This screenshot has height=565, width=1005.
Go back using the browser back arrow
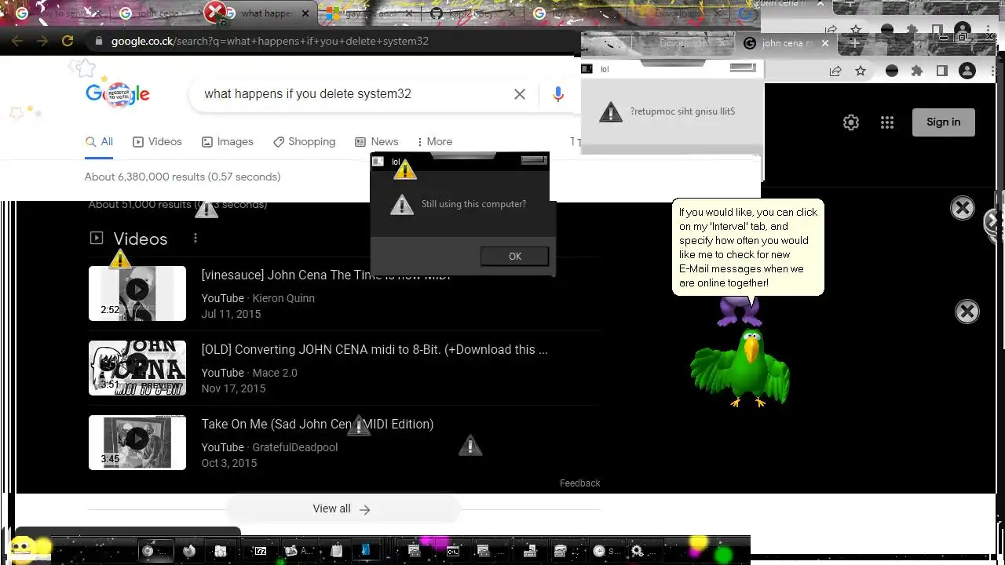coord(17,41)
